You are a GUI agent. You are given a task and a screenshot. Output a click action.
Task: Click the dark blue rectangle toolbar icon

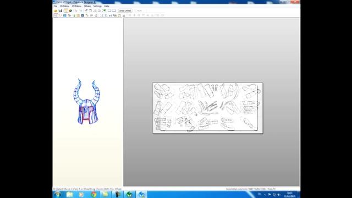tap(82, 15)
